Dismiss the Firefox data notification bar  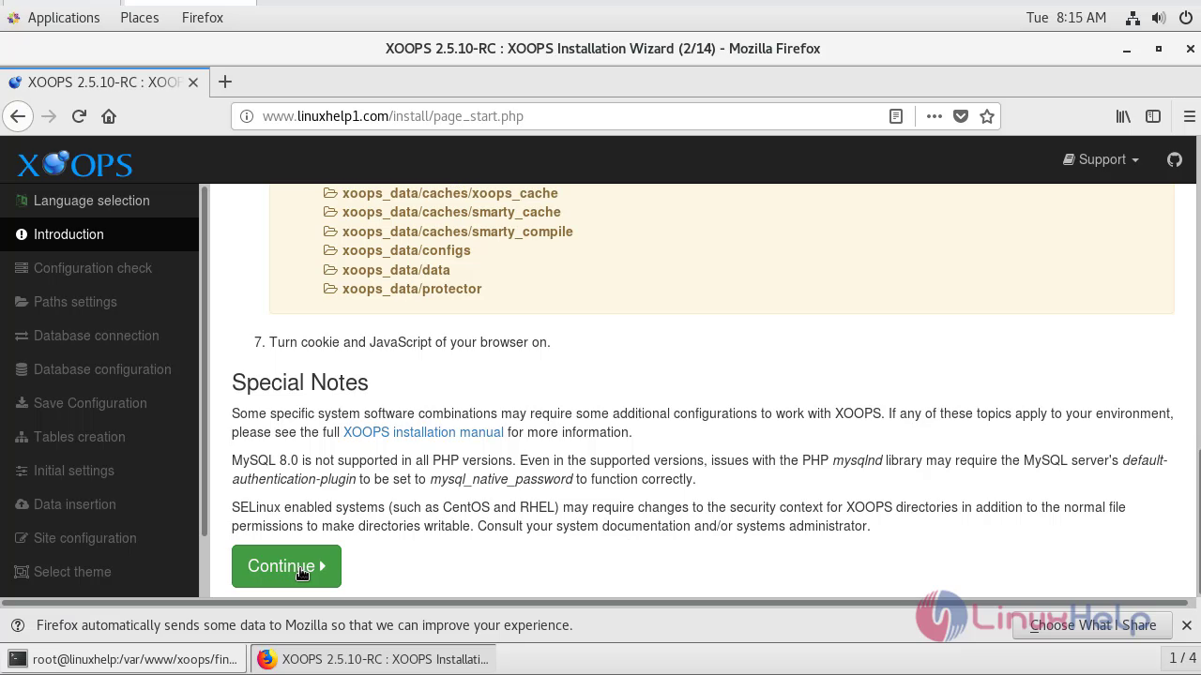[x=1186, y=625]
